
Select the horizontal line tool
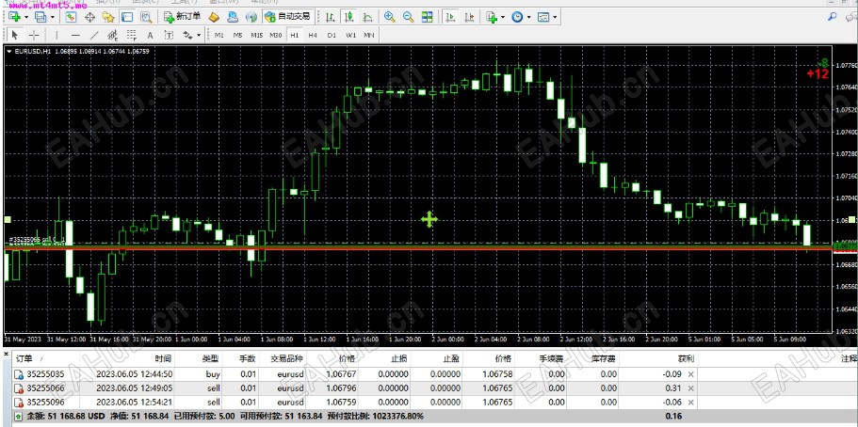pyautogui.click(x=76, y=36)
